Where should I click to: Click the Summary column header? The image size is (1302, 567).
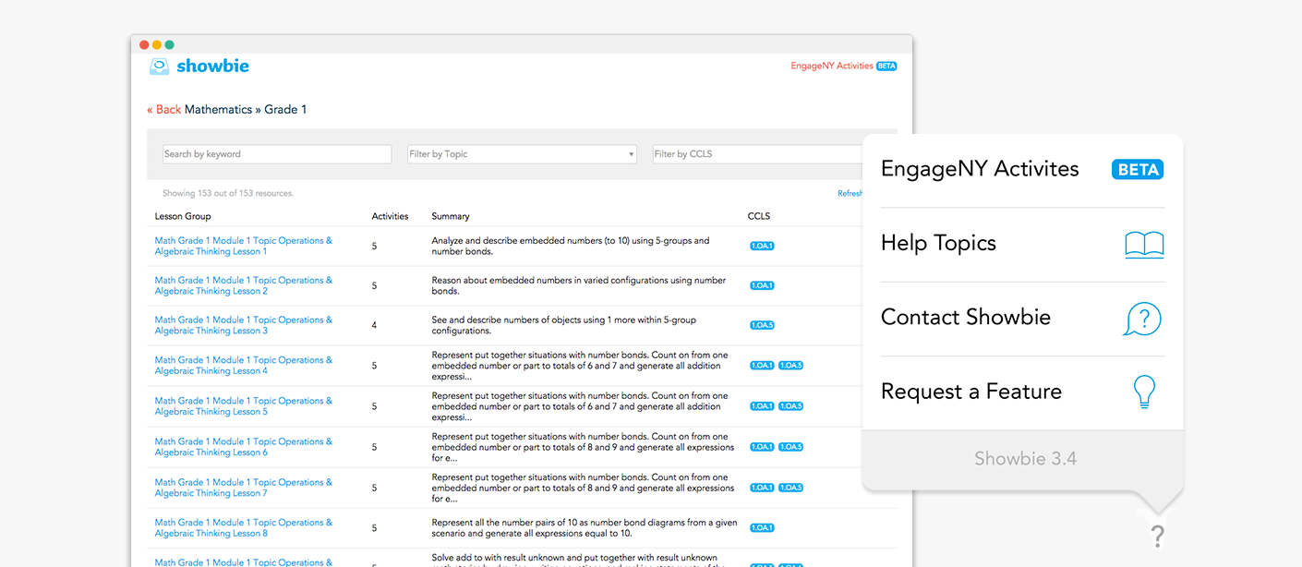click(x=451, y=216)
